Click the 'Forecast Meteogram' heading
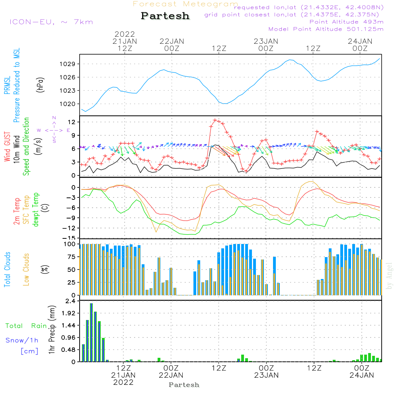Screen dimensions: 398x398 click(185, 4)
